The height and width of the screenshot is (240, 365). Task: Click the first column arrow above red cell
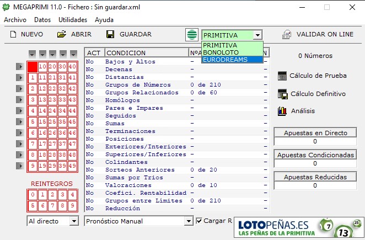tap(32, 54)
